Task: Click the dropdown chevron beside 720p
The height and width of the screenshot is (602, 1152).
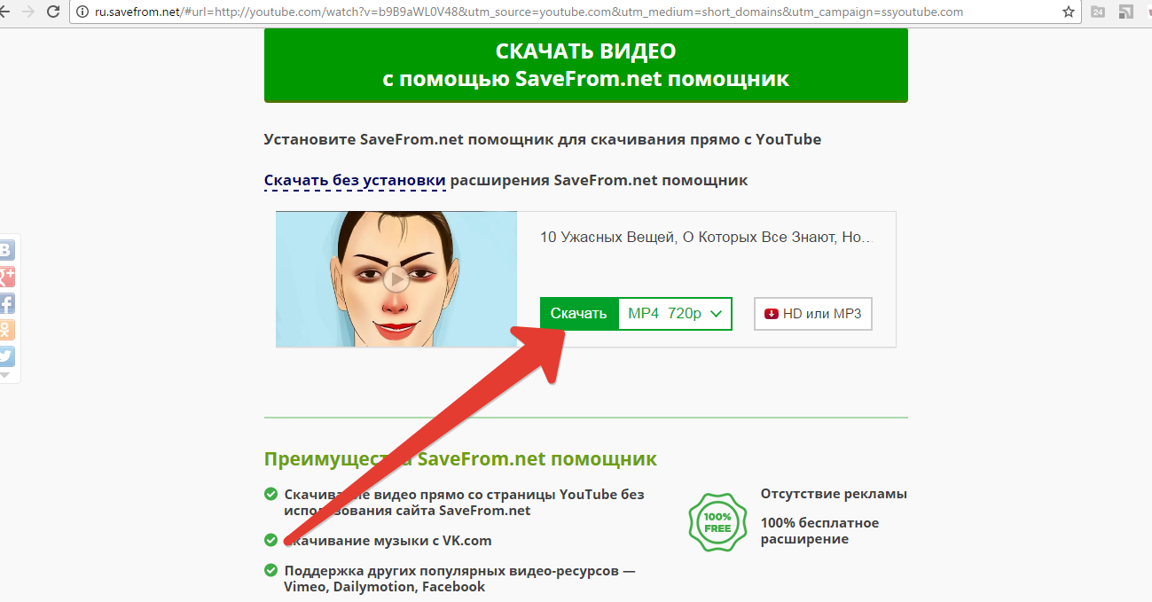Action: point(717,314)
